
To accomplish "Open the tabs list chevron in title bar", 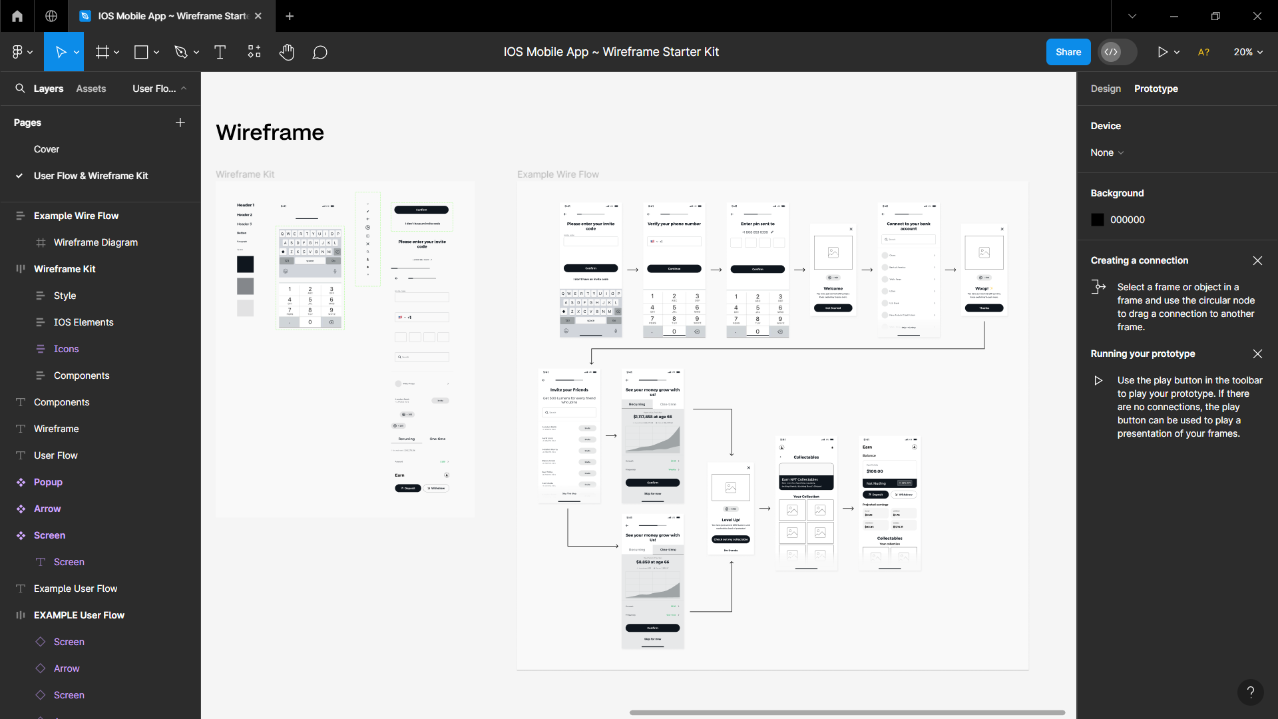I will pos(1132,16).
